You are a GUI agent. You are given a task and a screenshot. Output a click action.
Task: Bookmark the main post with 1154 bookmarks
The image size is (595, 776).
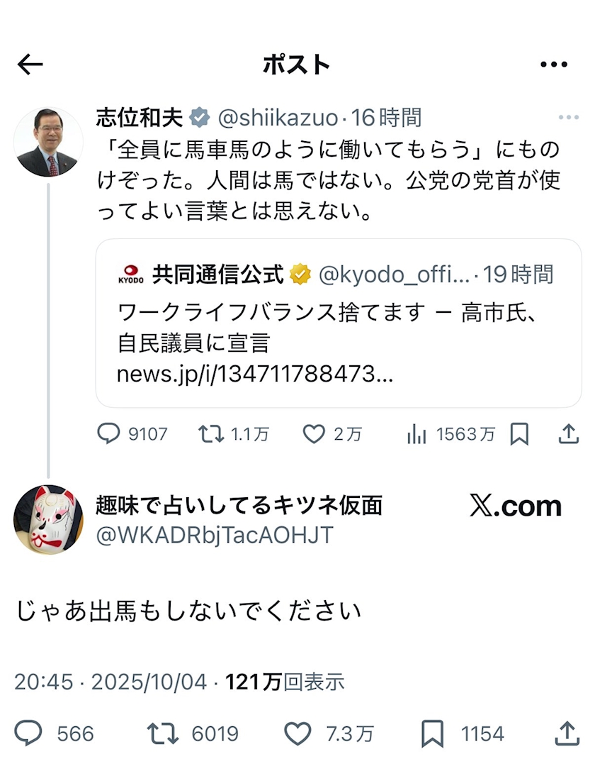(x=432, y=733)
